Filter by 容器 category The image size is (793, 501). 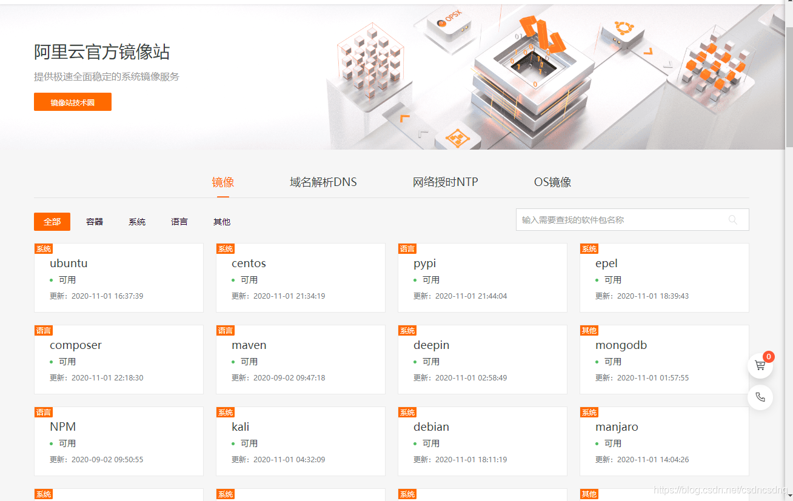95,222
